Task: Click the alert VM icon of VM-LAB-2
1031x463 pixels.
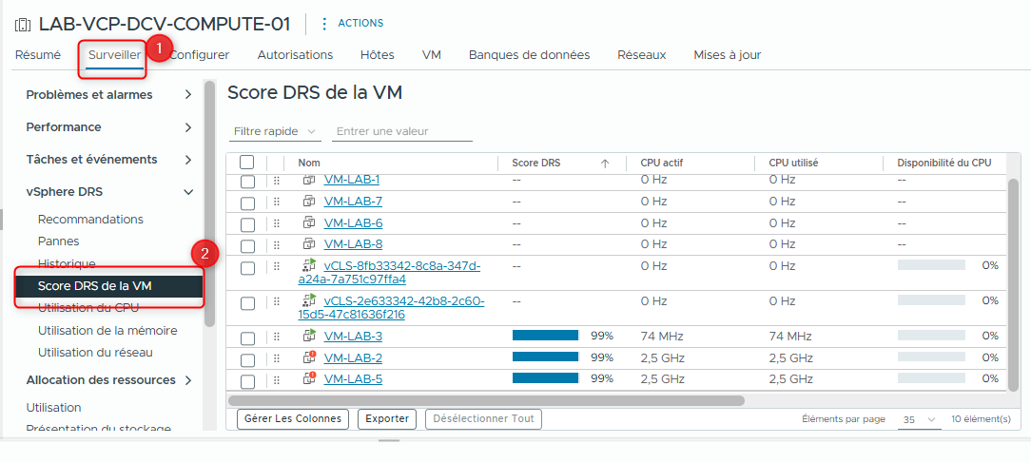Action: [309, 357]
